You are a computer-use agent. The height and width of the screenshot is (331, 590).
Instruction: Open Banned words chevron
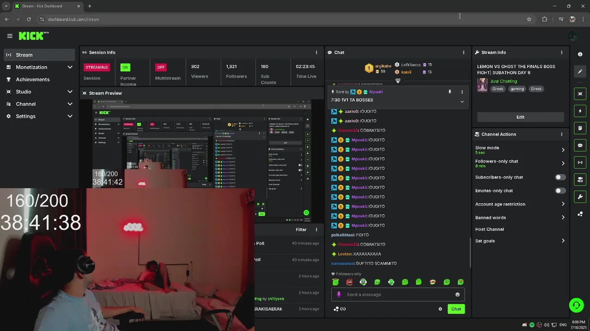click(x=563, y=217)
